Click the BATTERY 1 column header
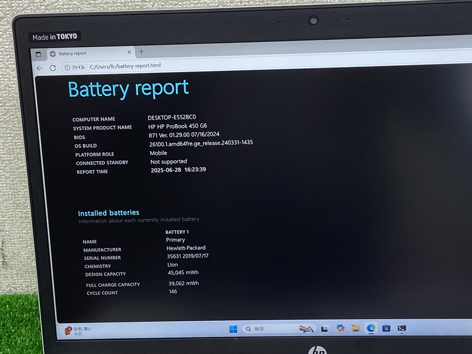 (x=177, y=232)
